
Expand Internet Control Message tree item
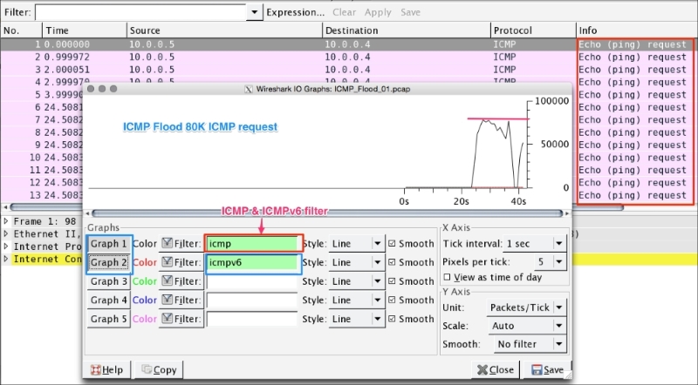[x=6, y=259]
